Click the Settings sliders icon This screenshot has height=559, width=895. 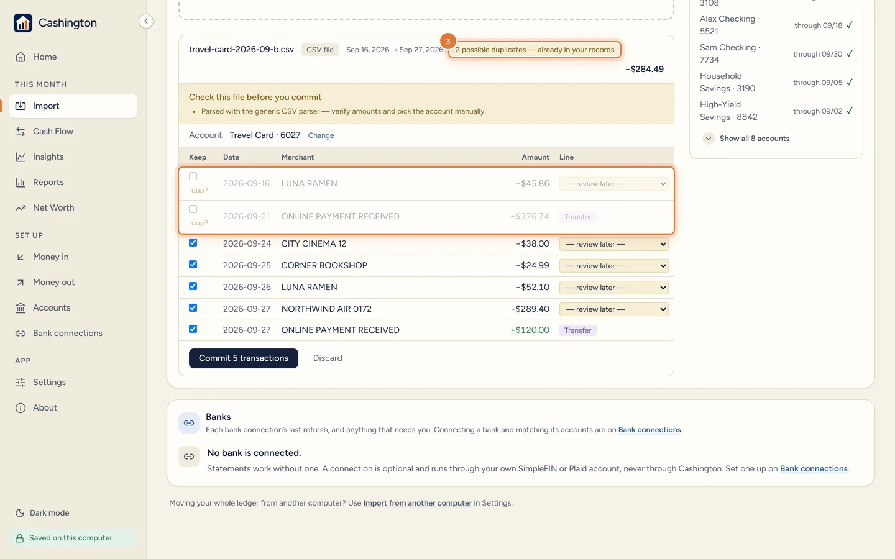click(21, 383)
